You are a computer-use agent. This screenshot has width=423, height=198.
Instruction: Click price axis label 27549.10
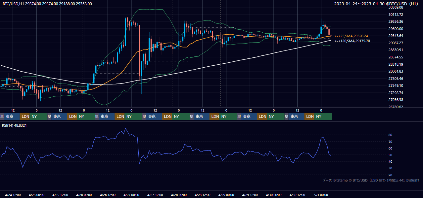tap(396, 85)
